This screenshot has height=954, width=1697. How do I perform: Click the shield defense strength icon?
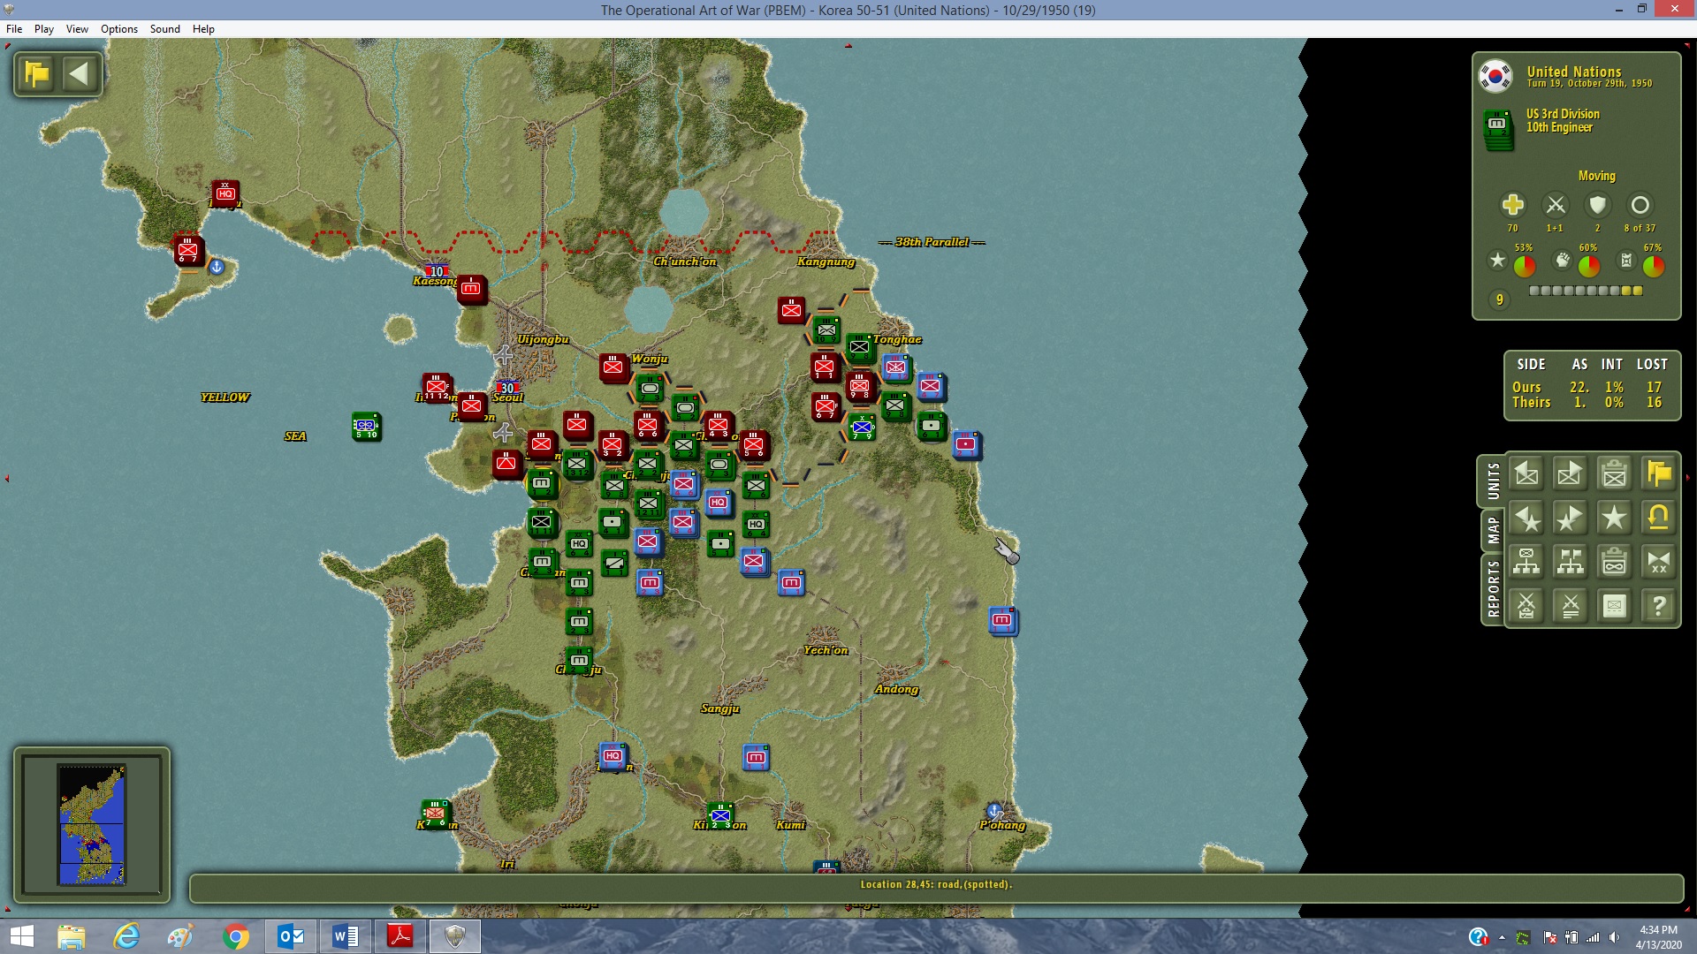(x=1597, y=205)
